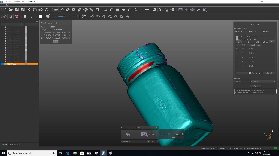Switch to the Interaction tab
The height and width of the screenshot is (156, 279).
[x=14, y=145]
